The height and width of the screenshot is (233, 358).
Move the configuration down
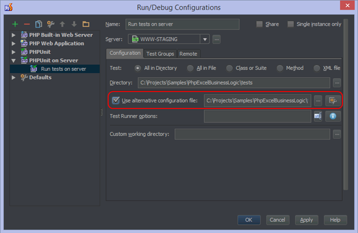point(74,24)
